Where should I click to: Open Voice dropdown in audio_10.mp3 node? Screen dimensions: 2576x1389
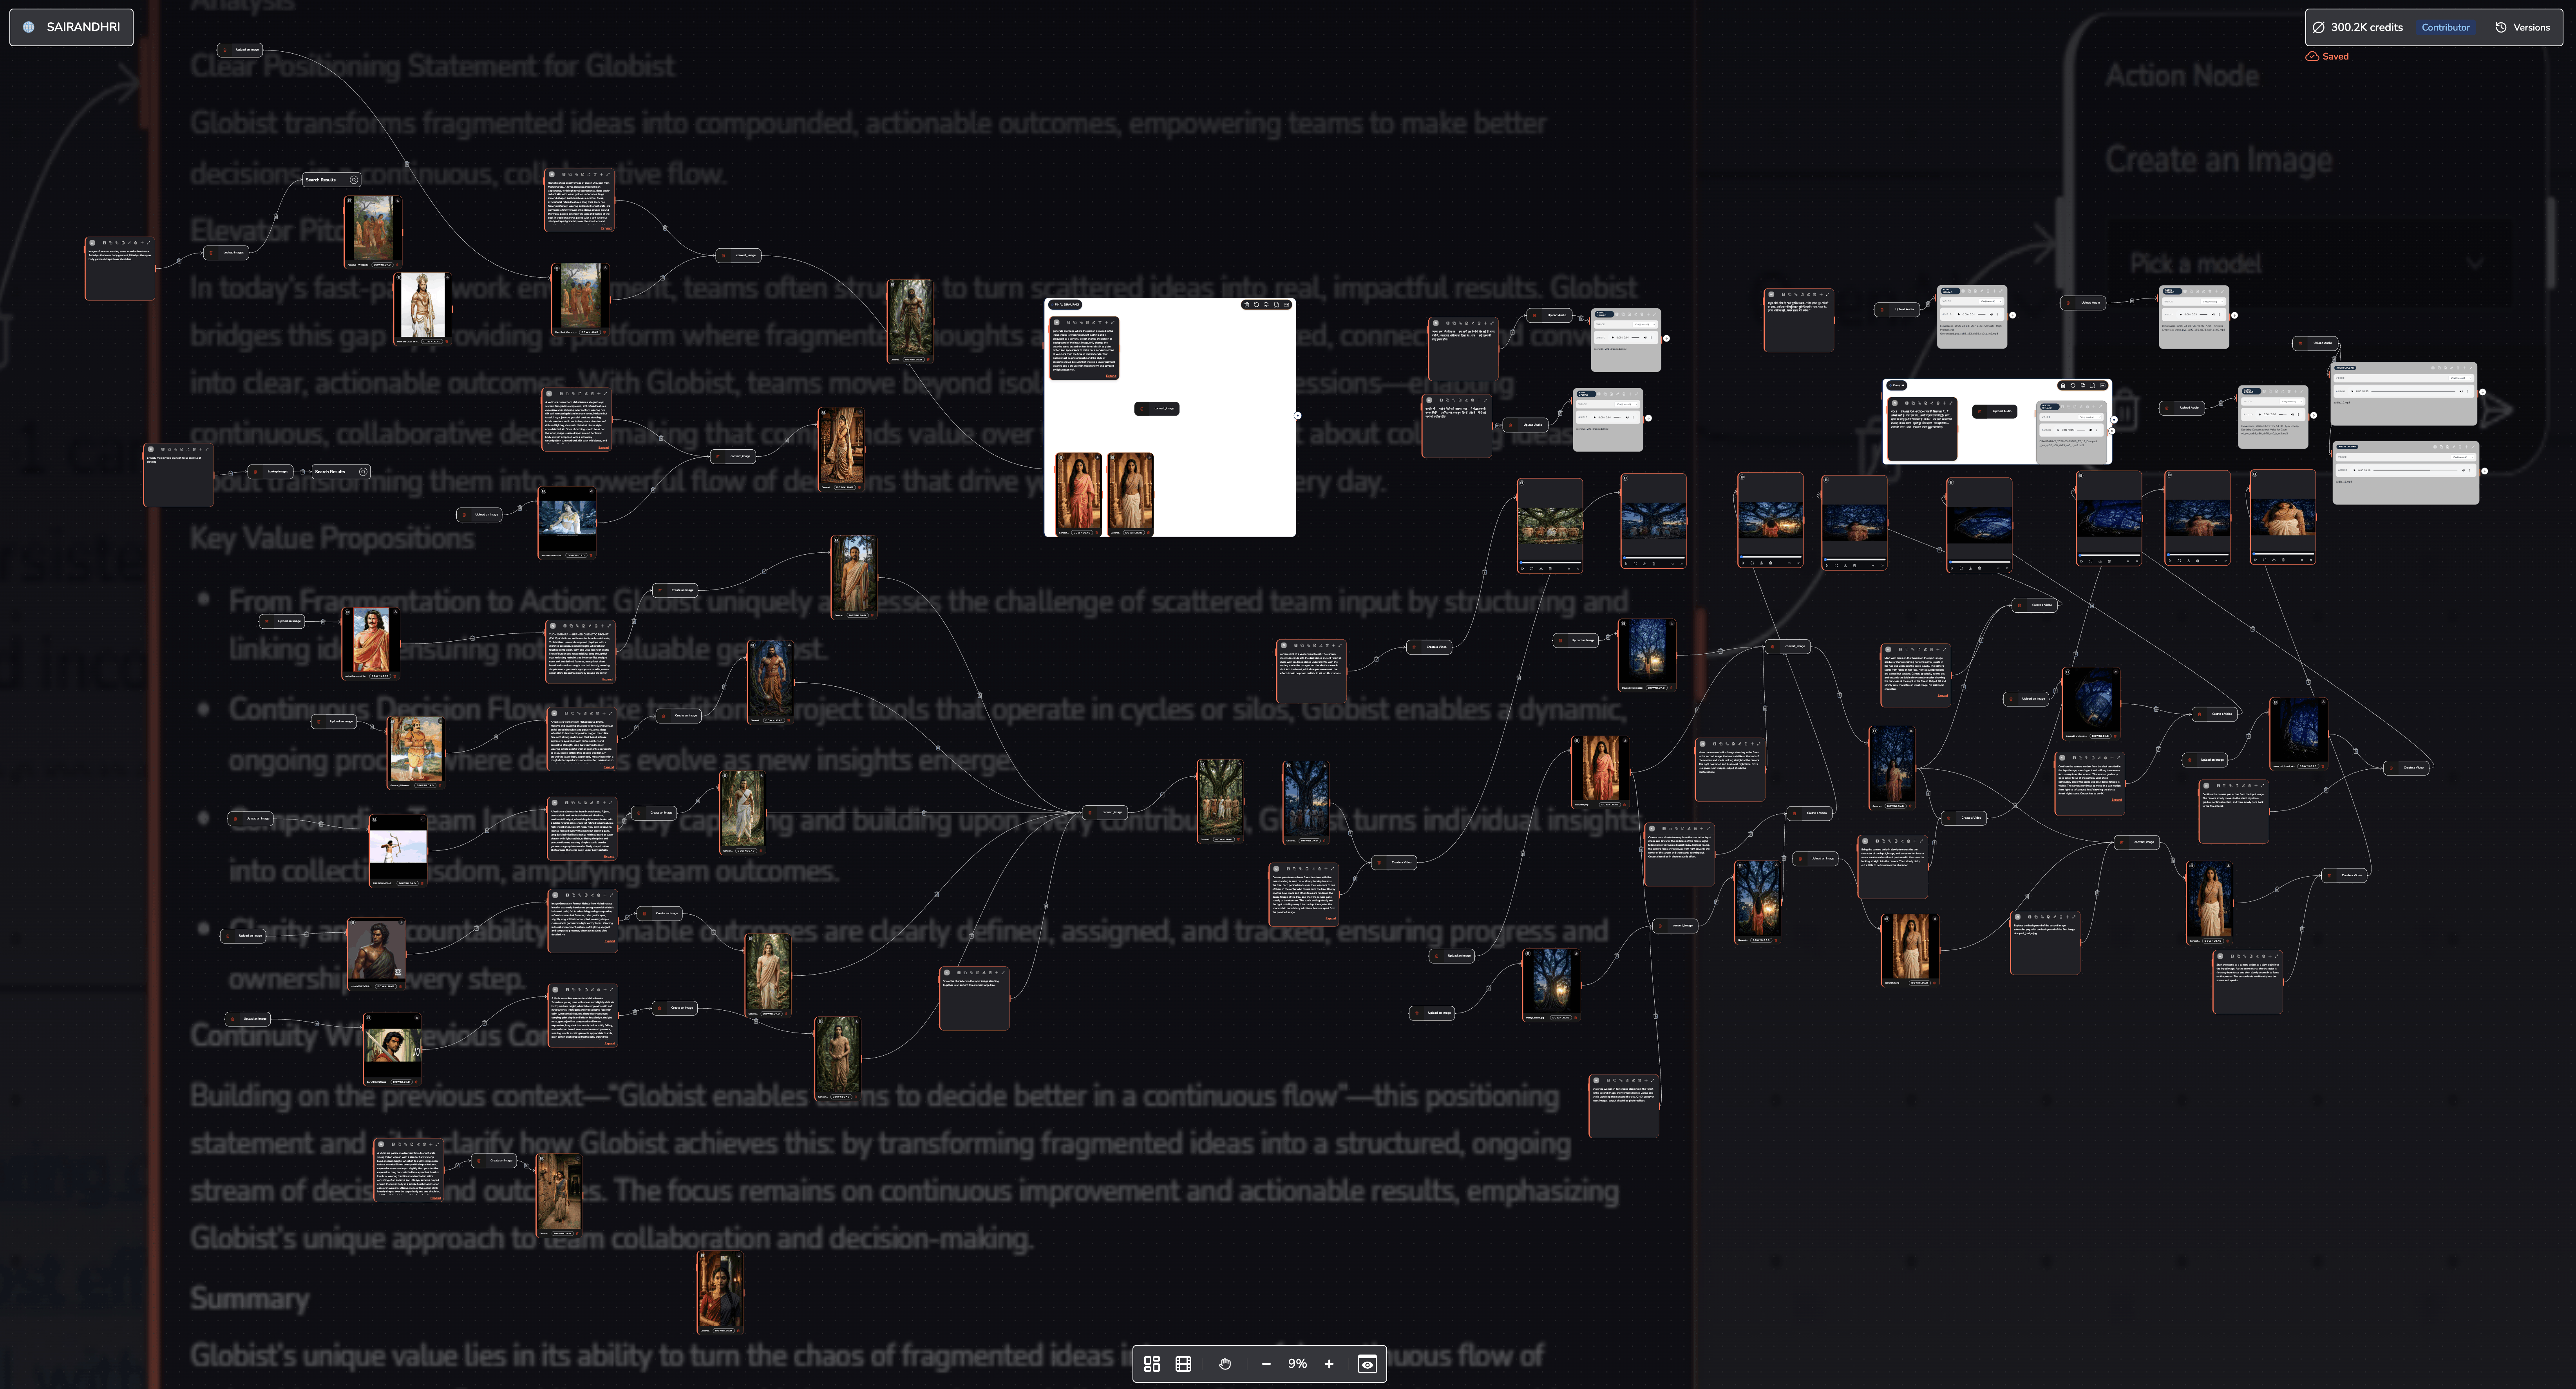pos(2460,378)
